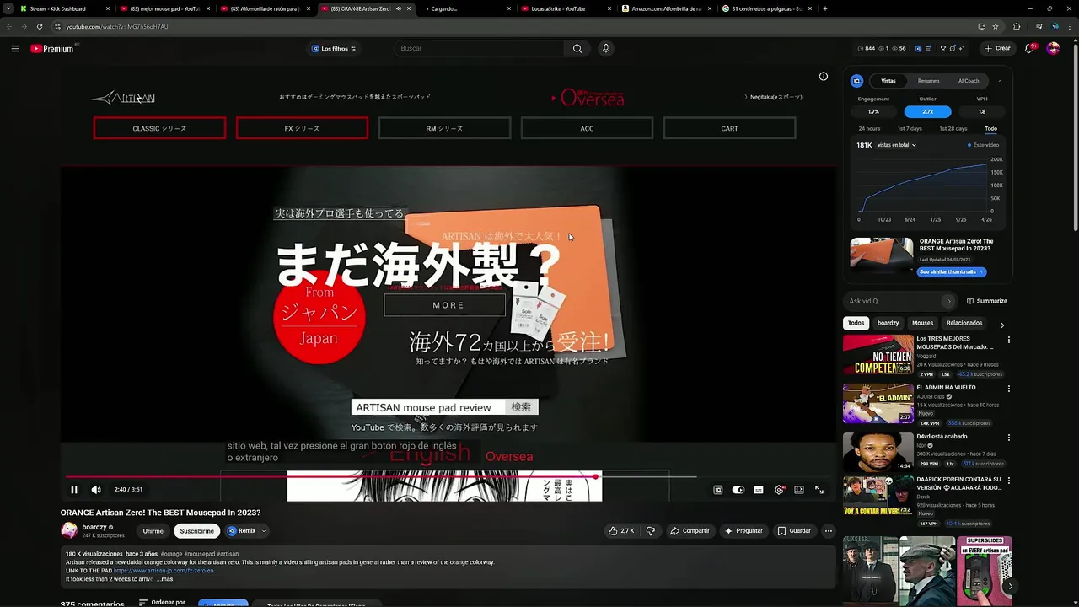1079x607 pixels.
Task: Advance Shorts shelf with next arrow
Action: [1010, 586]
